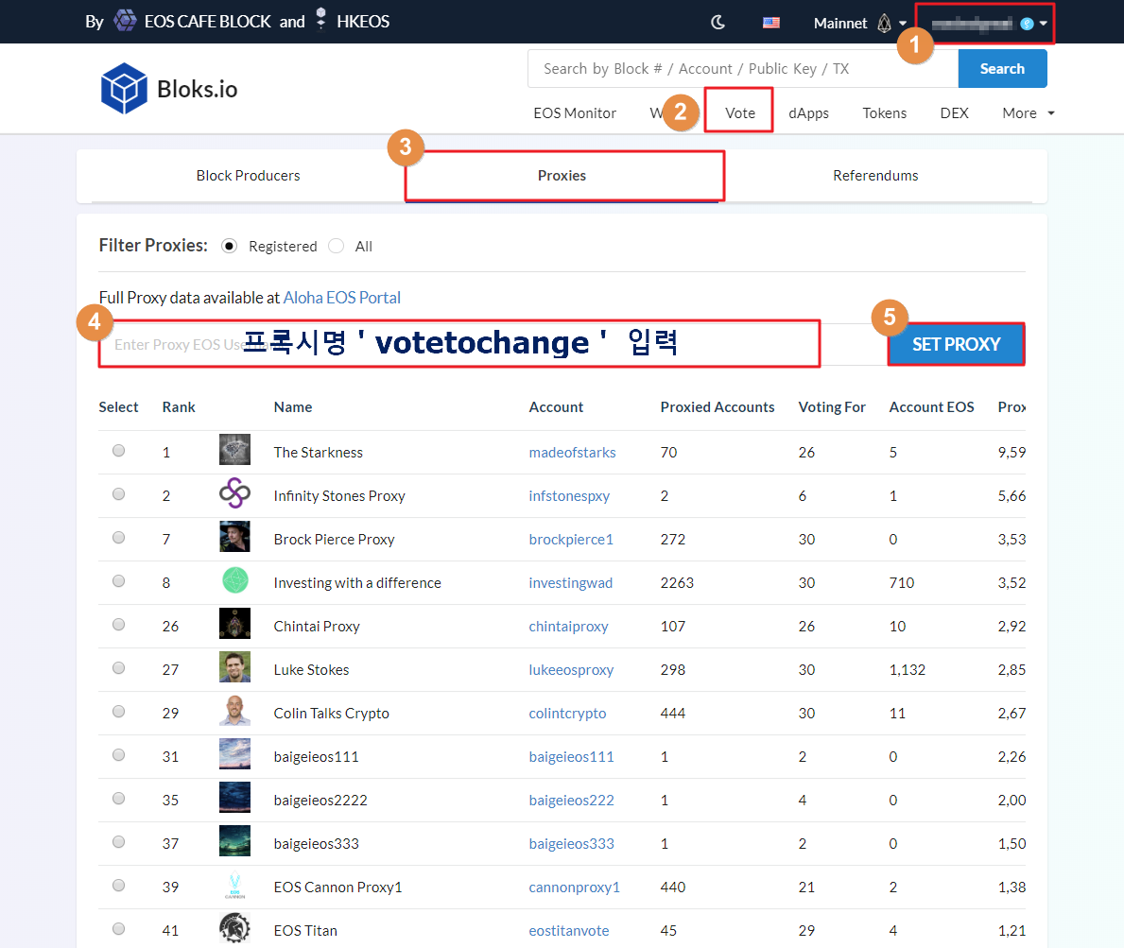The height and width of the screenshot is (948, 1124).
Task: Select EOS Titan proxy radio
Action: pyautogui.click(x=119, y=929)
